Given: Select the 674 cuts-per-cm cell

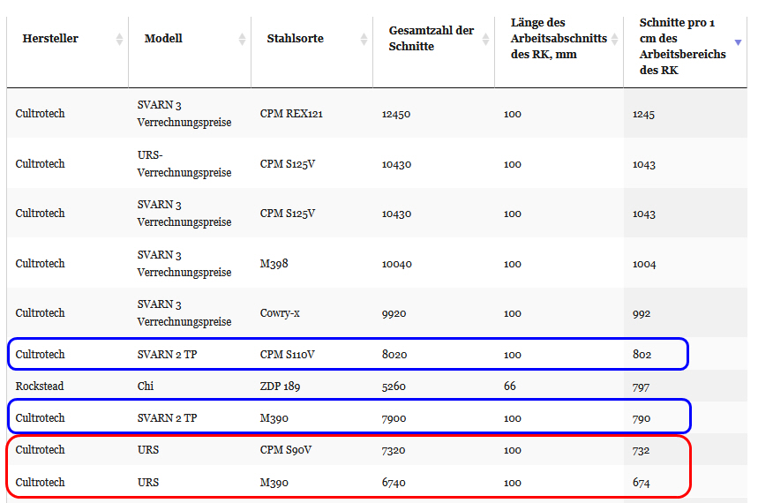Looking at the screenshot, I should 641,483.
